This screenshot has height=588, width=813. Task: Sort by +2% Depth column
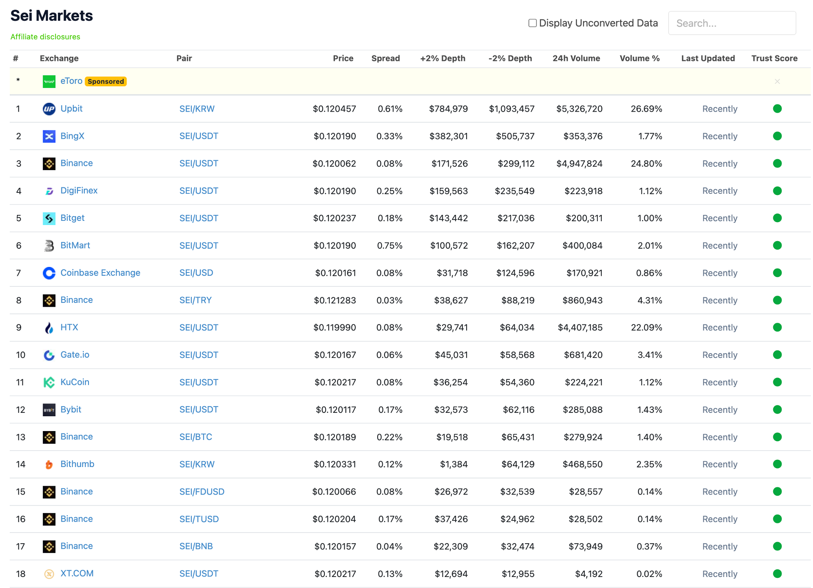442,58
